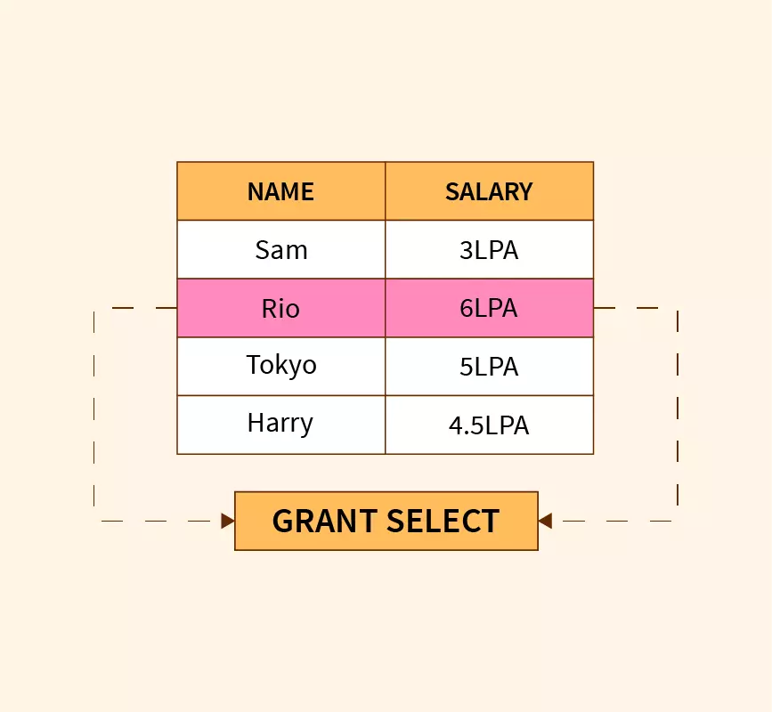Select the highlighted 6LPA cell
This screenshot has width=772, height=712.
(489, 309)
